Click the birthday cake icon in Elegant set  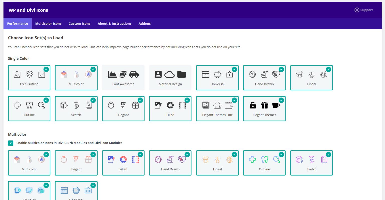click(135, 105)
